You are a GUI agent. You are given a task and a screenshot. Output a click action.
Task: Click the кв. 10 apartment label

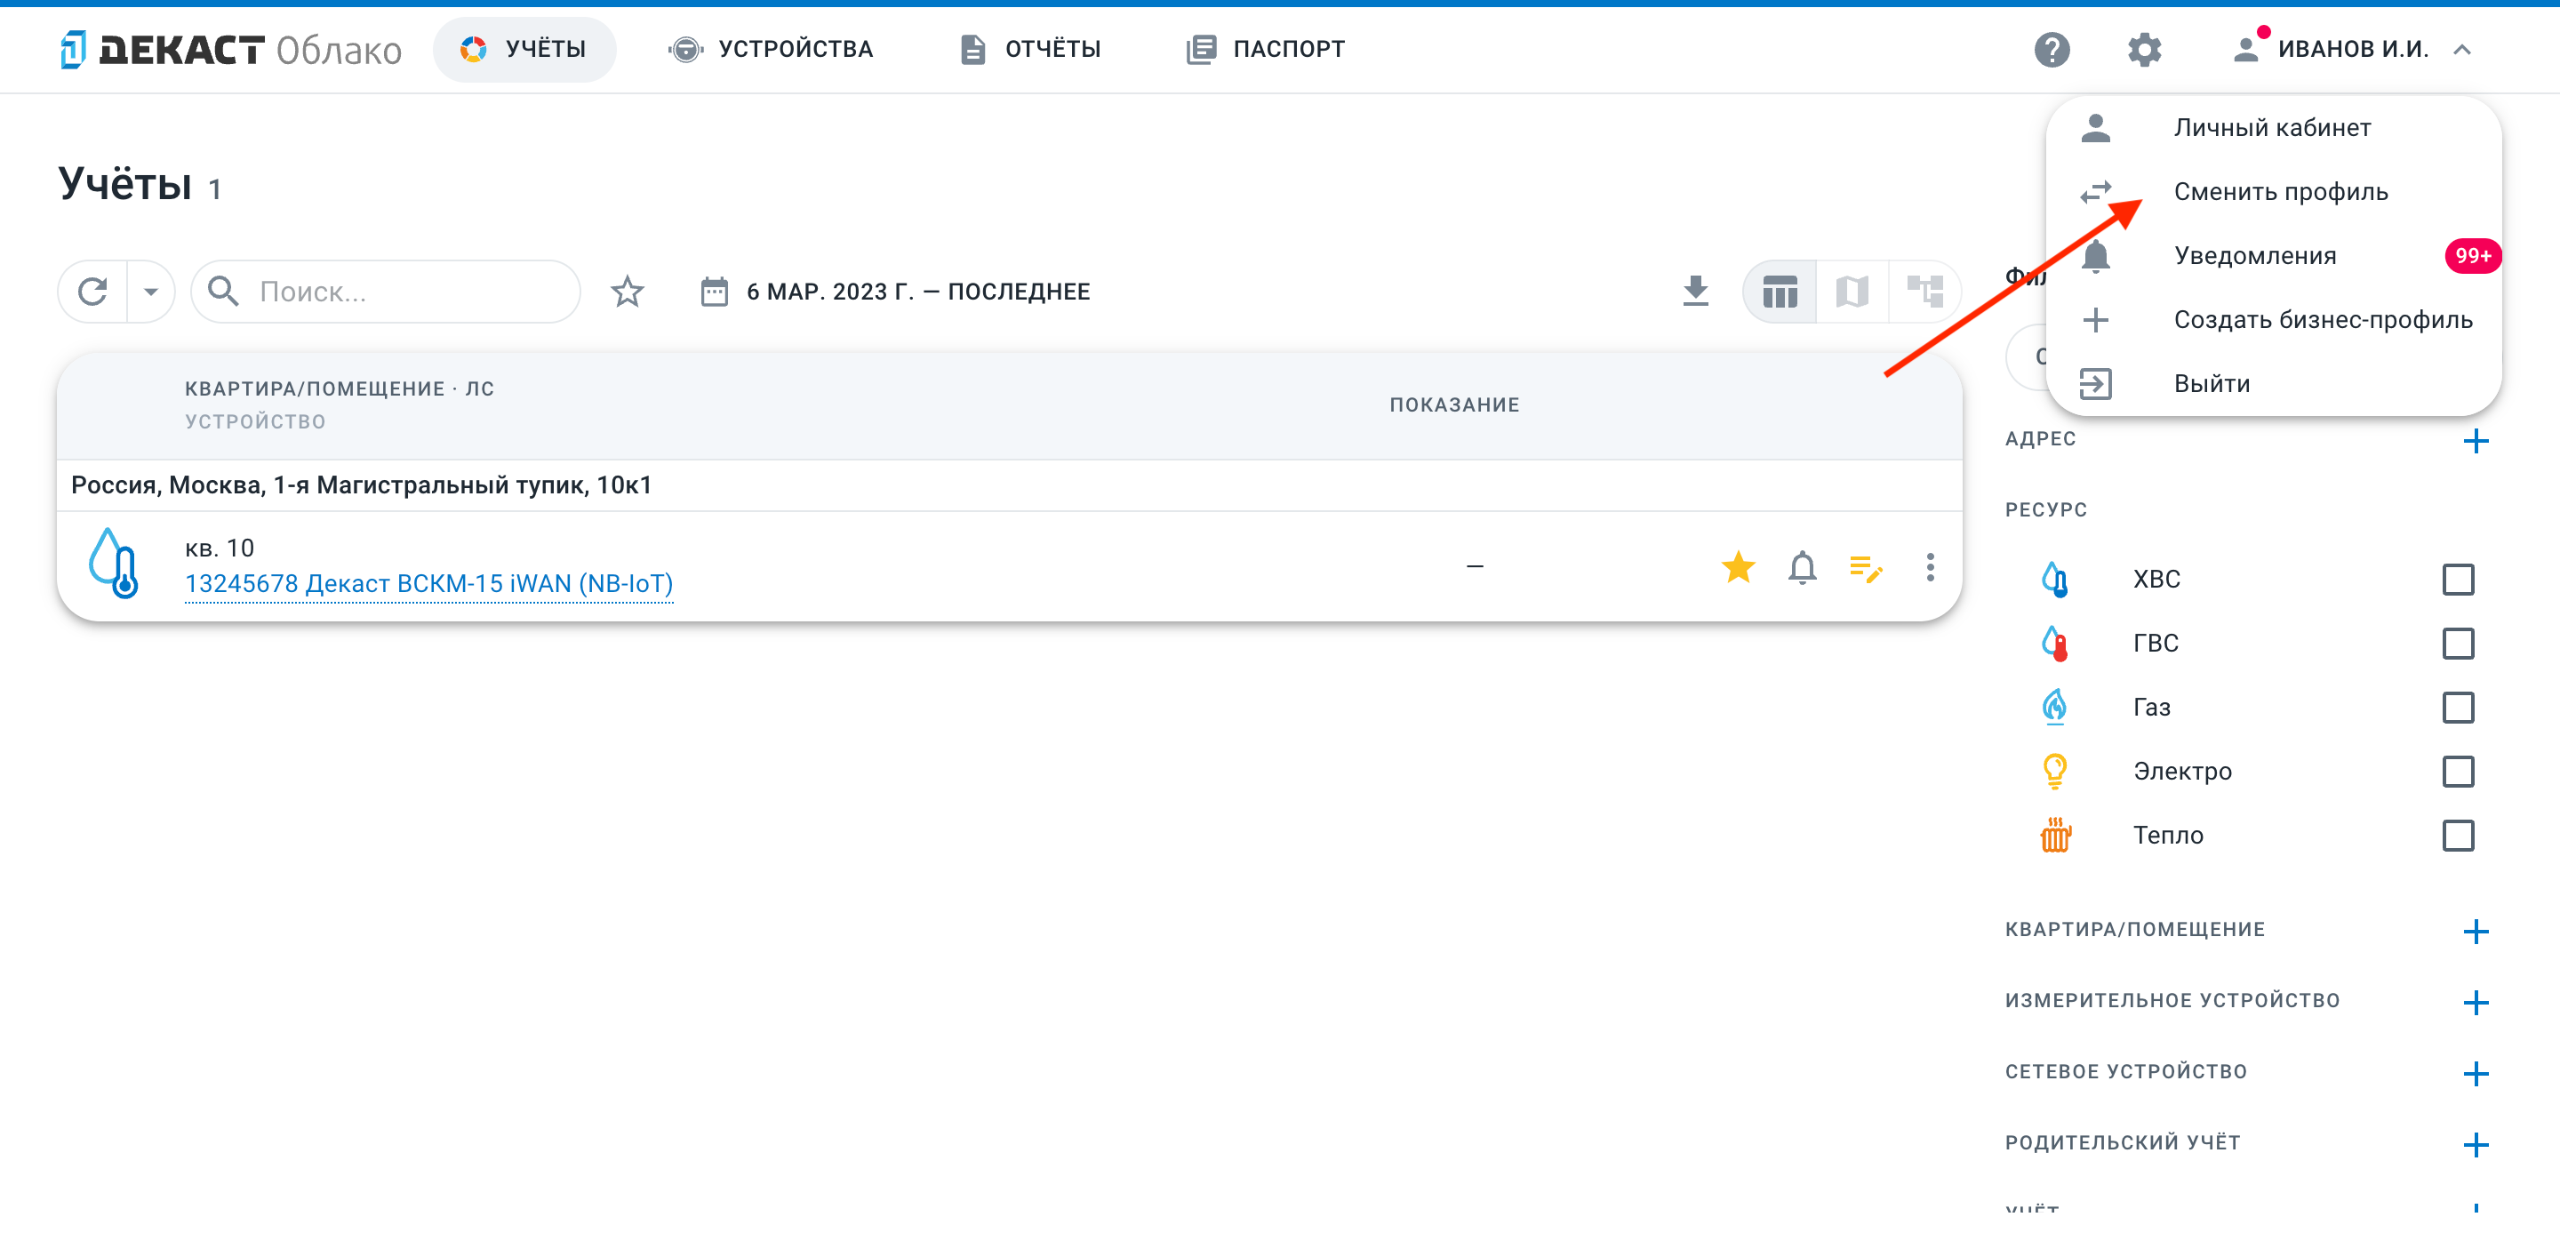220,548
